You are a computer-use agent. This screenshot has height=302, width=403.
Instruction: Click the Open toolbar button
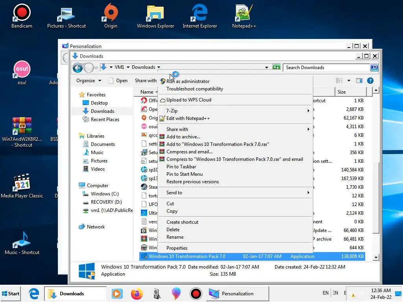[x=118, y=81]
